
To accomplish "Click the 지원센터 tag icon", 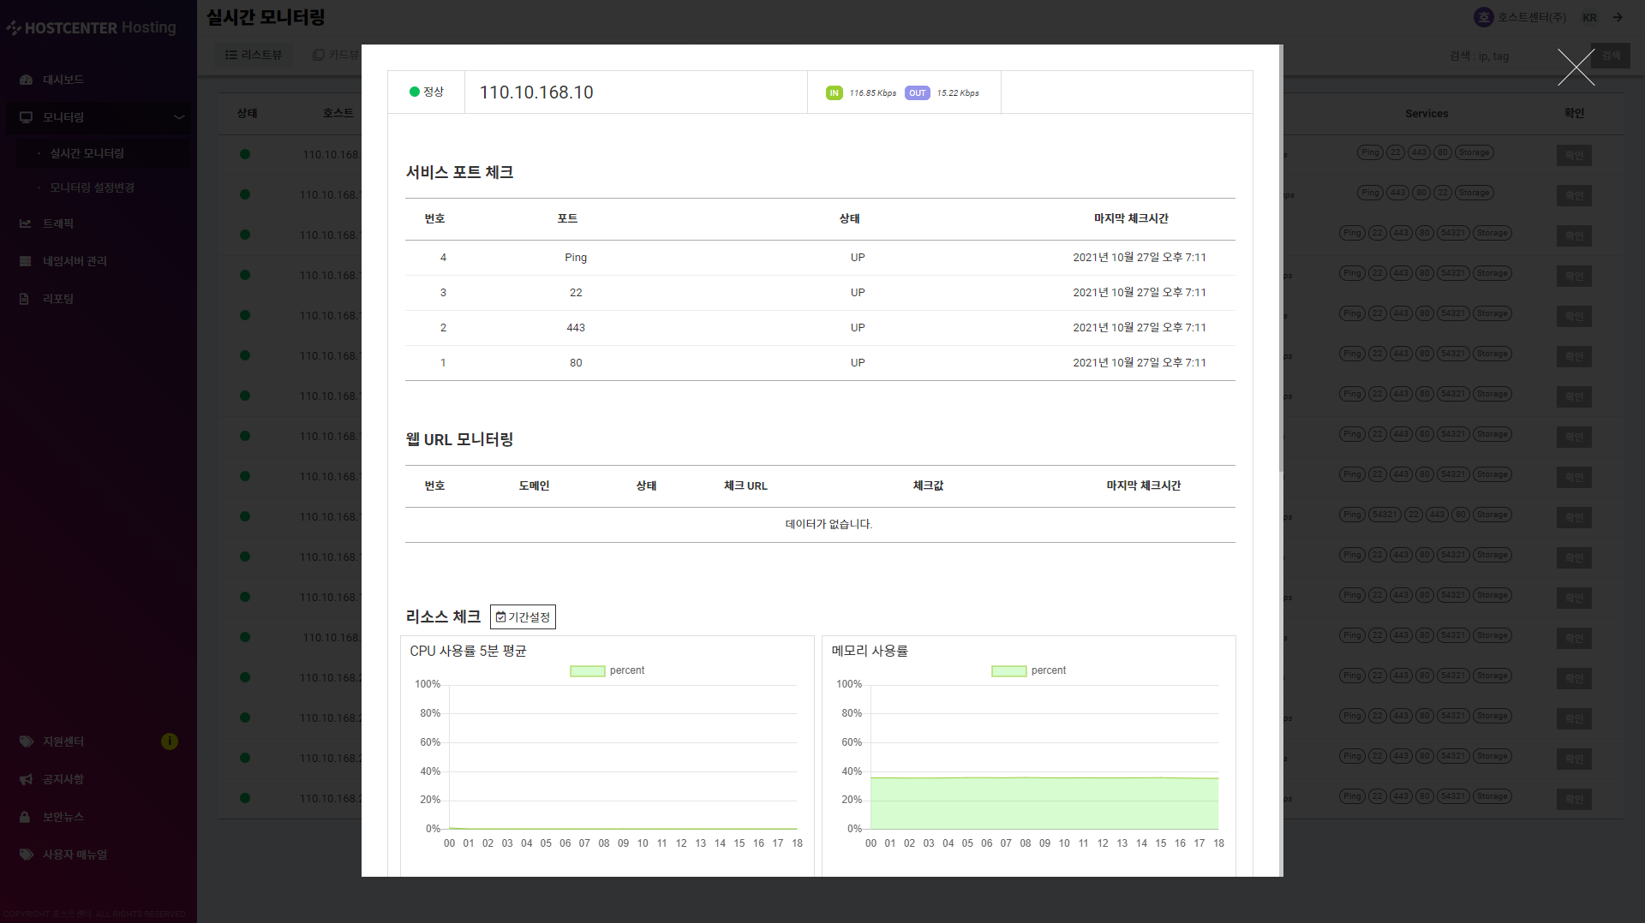I will tap(26, 741).
